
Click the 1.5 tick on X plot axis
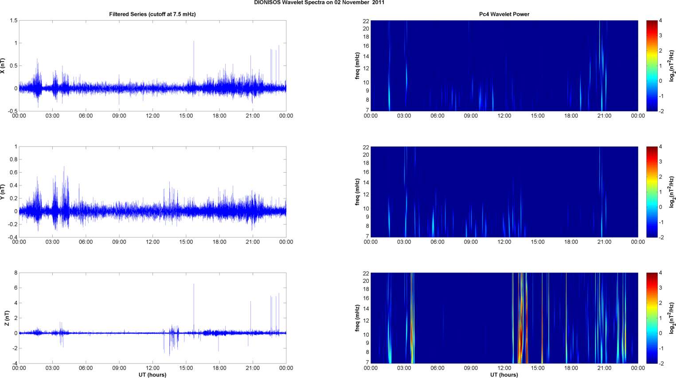(x=13, y=21)
